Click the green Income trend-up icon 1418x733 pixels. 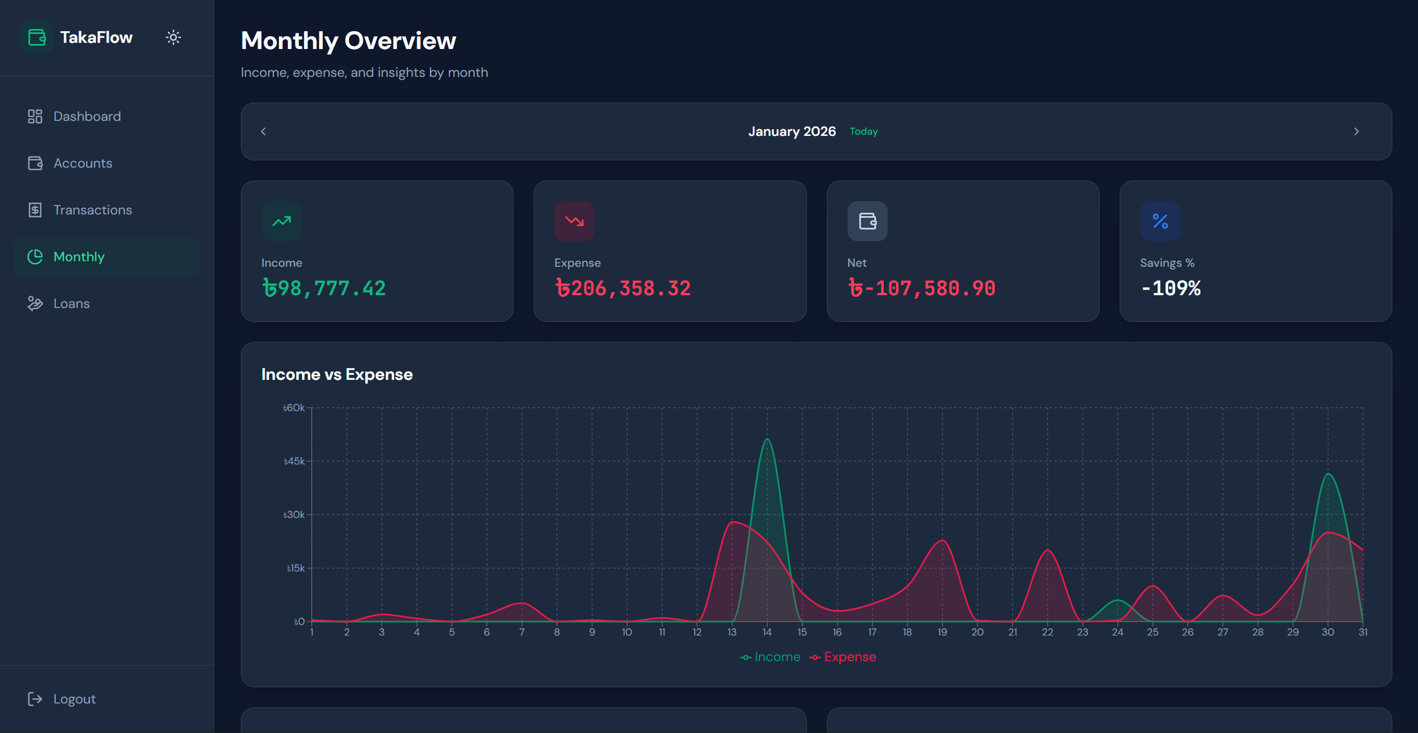(282, 221)
